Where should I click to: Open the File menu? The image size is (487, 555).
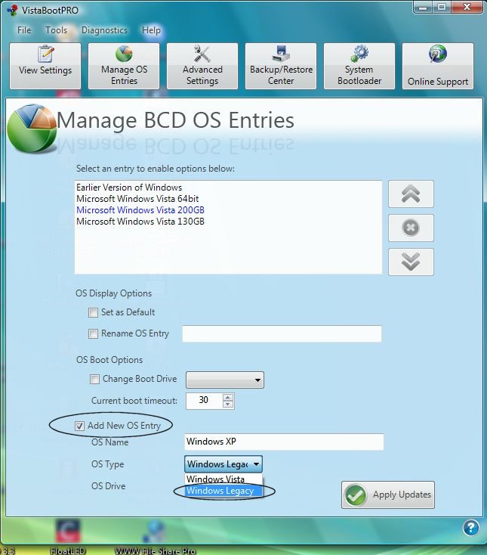tap(24, 30)
